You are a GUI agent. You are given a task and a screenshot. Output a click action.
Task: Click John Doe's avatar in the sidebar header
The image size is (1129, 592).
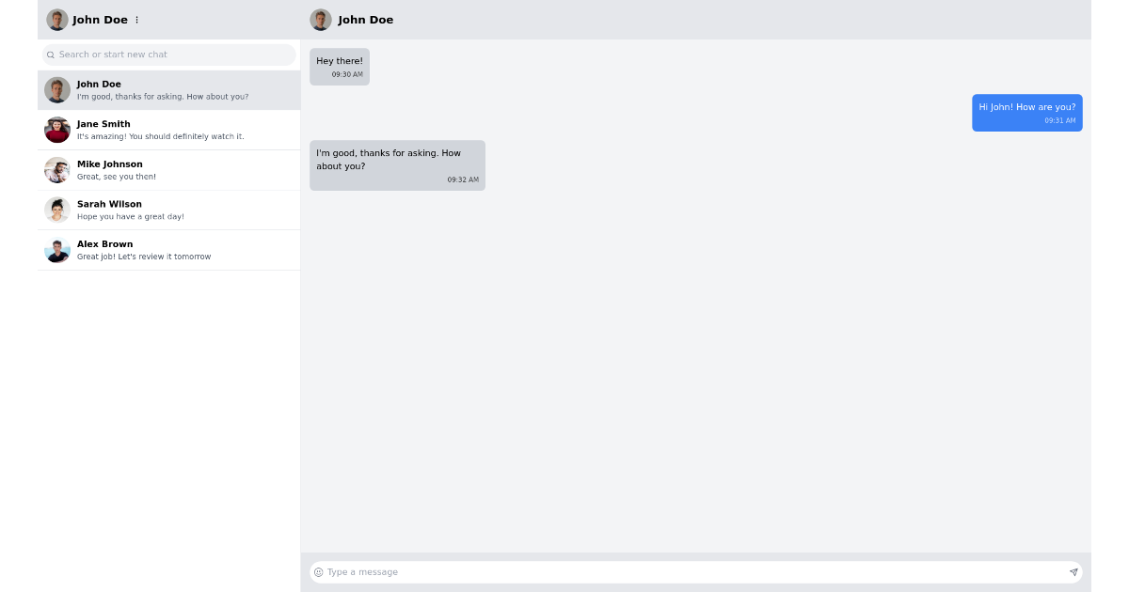pos(57,19)
